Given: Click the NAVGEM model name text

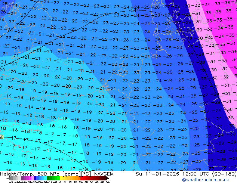Looking at the screenshot, I should (x=104, y=174).
